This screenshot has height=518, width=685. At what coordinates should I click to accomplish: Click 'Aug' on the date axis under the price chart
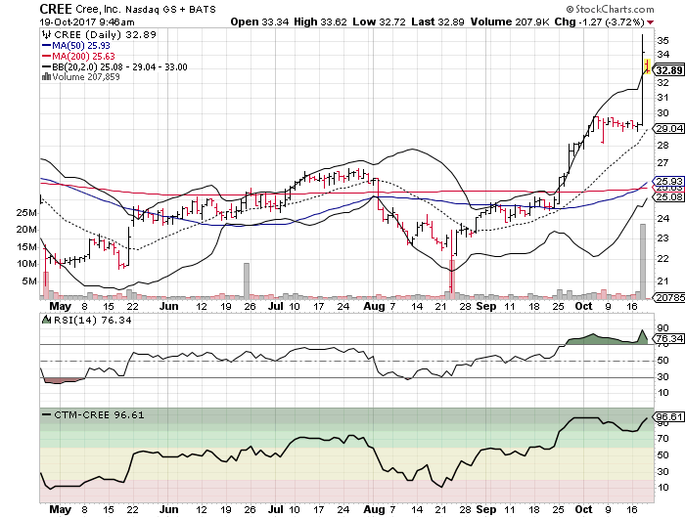(x=374, y=306)
